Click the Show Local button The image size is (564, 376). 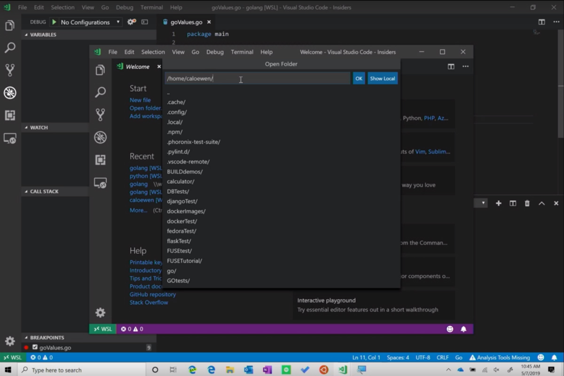point(383,78)
